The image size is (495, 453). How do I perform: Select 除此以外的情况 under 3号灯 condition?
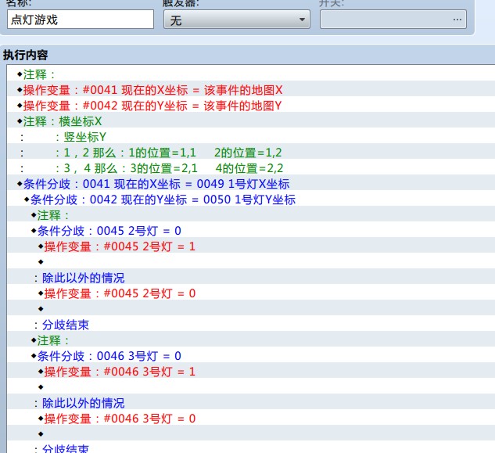click(x=251, y=403)
